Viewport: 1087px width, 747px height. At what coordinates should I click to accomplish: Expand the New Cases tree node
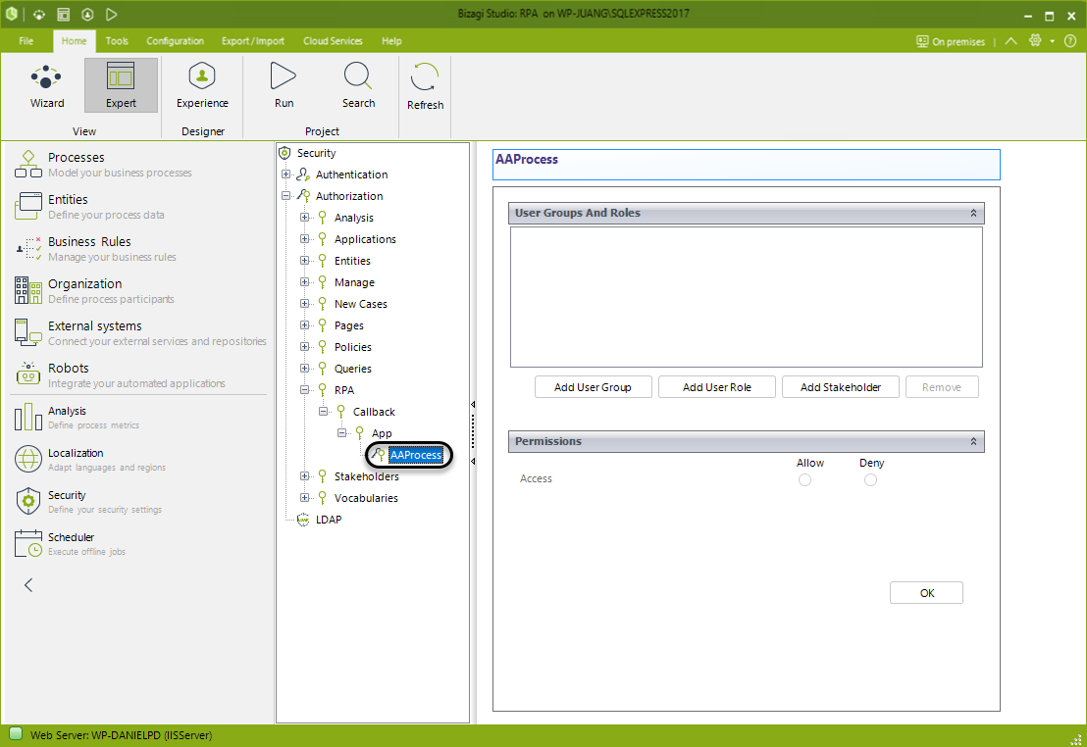click(304, 303)
